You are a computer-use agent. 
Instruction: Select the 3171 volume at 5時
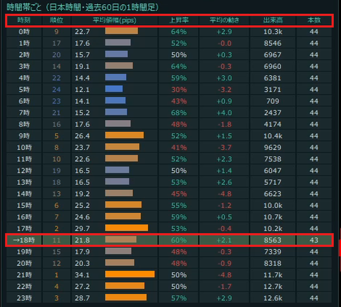pyautogui.click(x=273, y=90)
